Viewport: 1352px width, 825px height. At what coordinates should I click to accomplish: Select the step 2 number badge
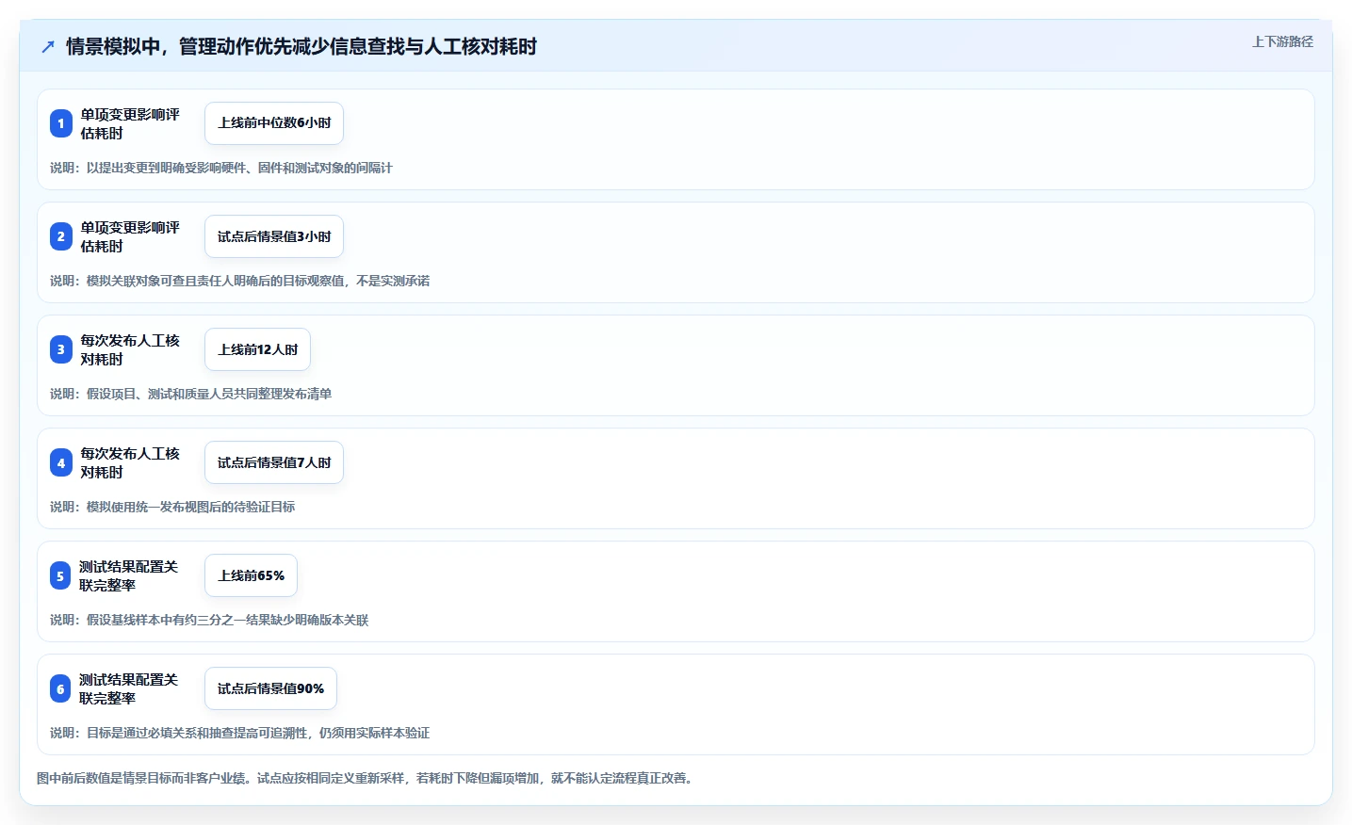click(61, 236)
